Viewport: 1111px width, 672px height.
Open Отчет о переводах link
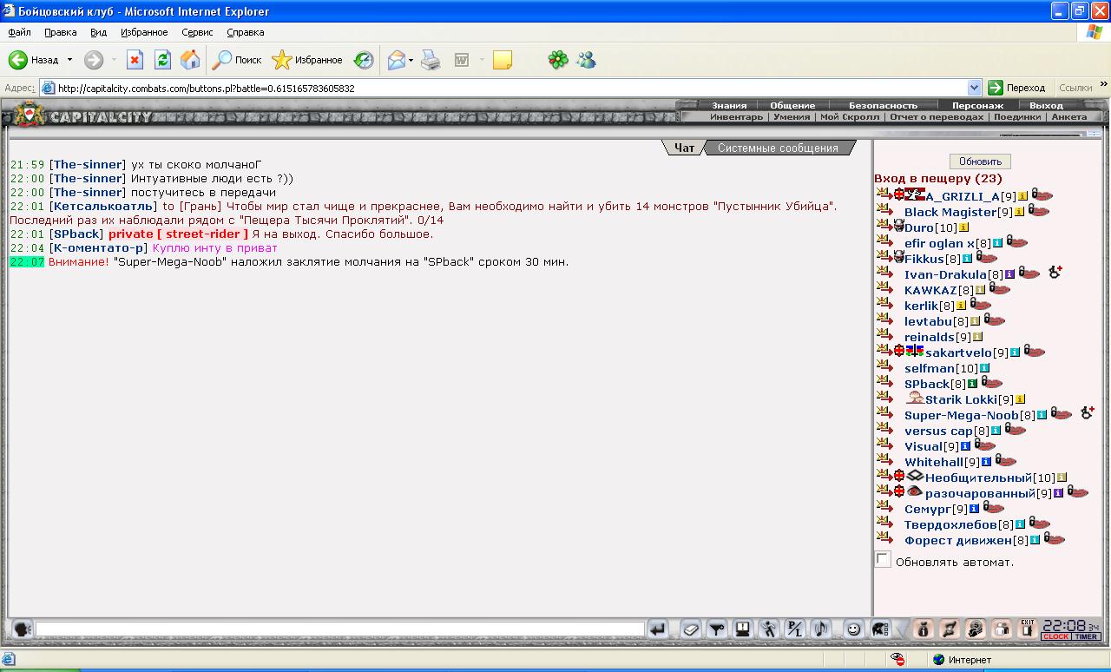(x=937, y=116)
